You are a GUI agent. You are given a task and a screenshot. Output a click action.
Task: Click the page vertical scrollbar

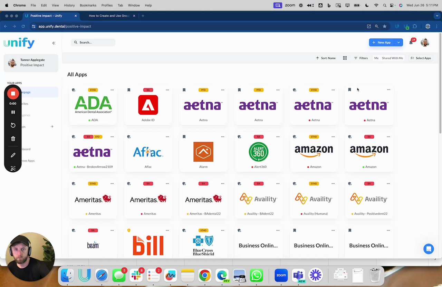pos(440,83)
